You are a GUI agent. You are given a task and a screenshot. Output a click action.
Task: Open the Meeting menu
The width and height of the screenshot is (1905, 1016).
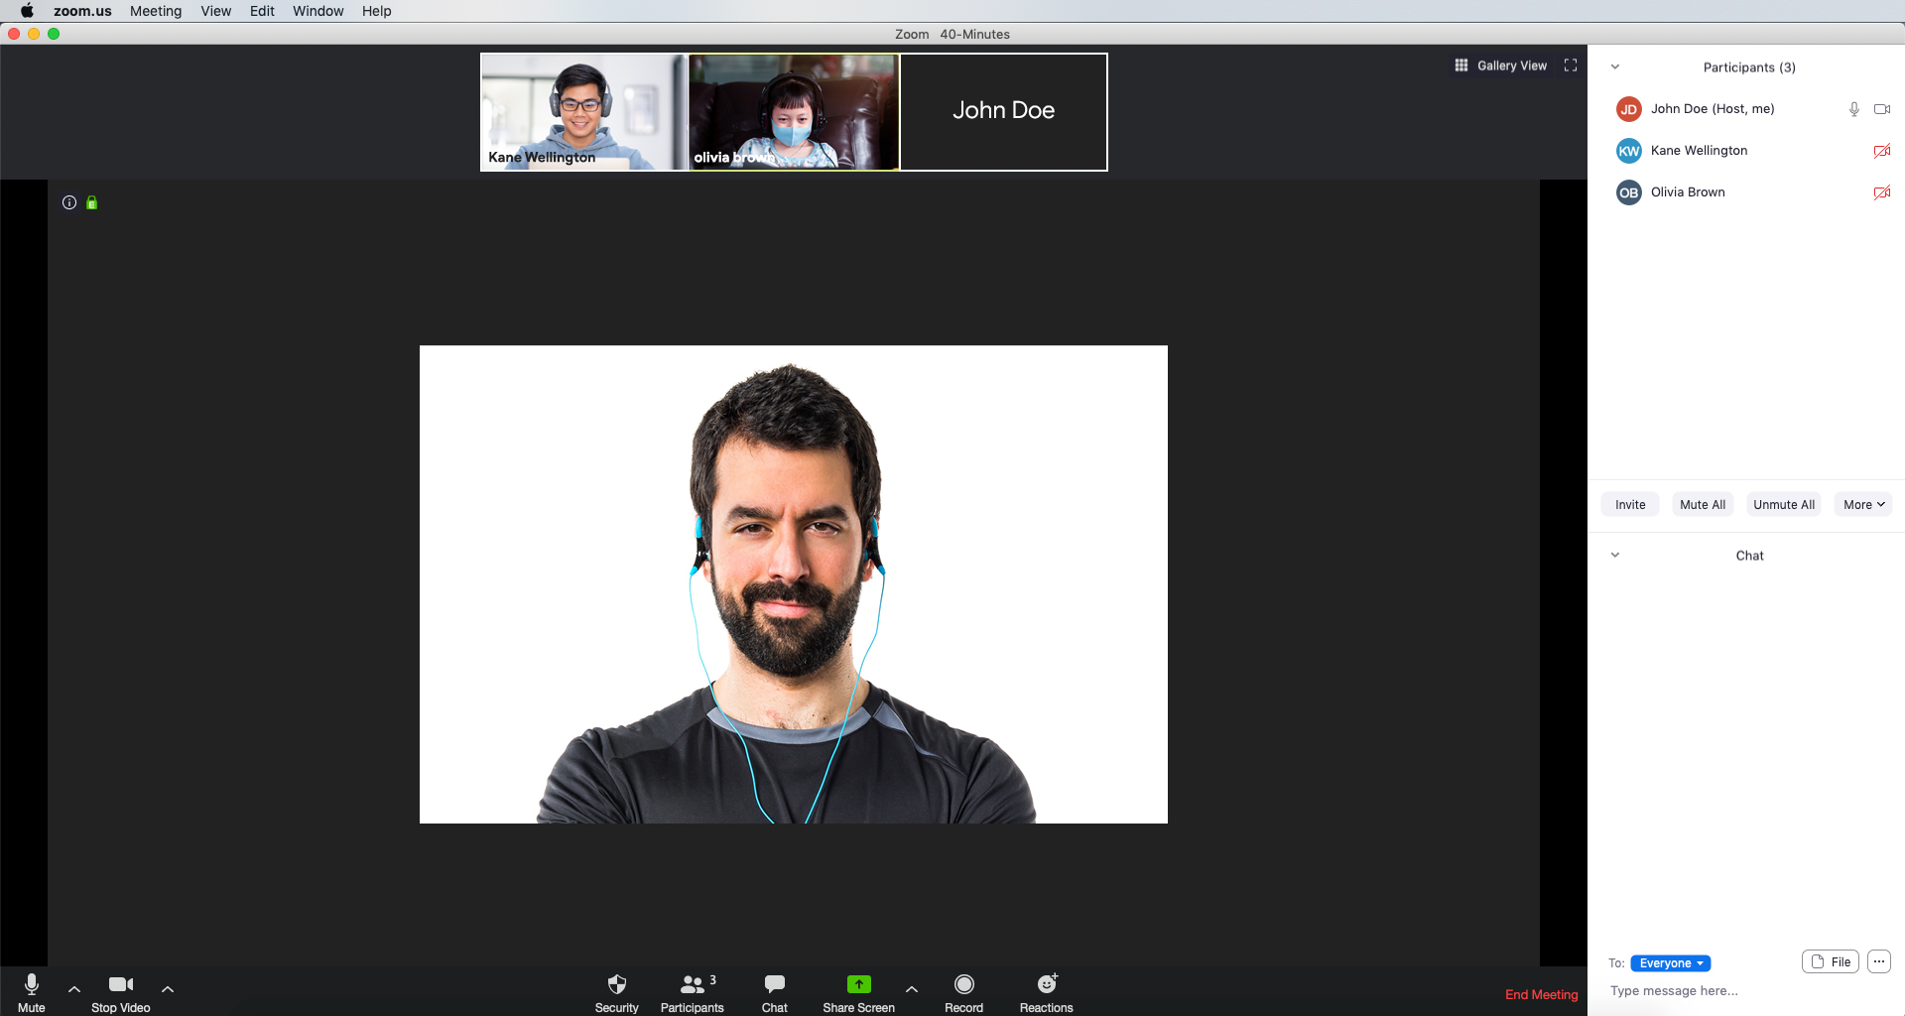point(156,11)
